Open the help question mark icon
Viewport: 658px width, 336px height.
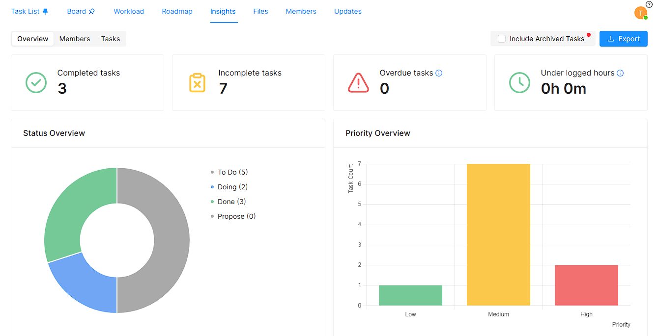tap(649, 4)
